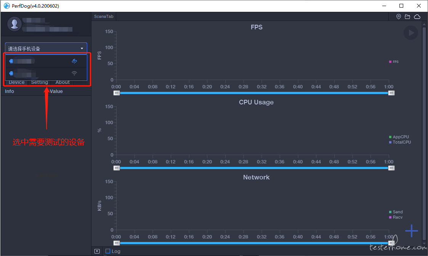The height and width of the screenshot is (256, 428).
Task: Toggle the AppCPU legend entry
Action: tap(399, 137)
